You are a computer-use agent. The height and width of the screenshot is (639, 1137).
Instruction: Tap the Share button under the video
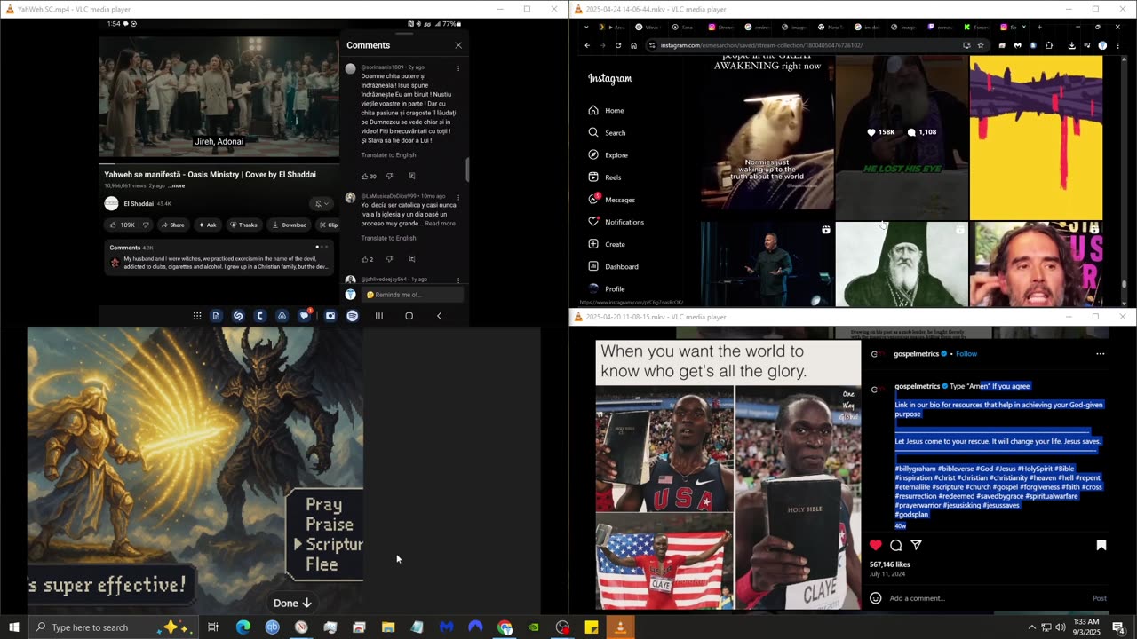pyautogui.click(x=172, y=225)
